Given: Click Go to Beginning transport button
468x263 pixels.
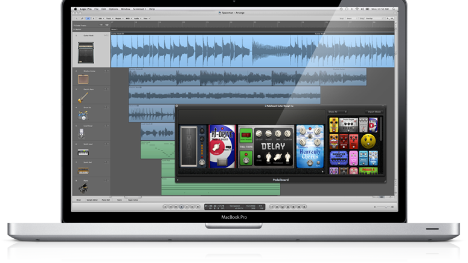Looking at the screenshot, I should [165, 207].
